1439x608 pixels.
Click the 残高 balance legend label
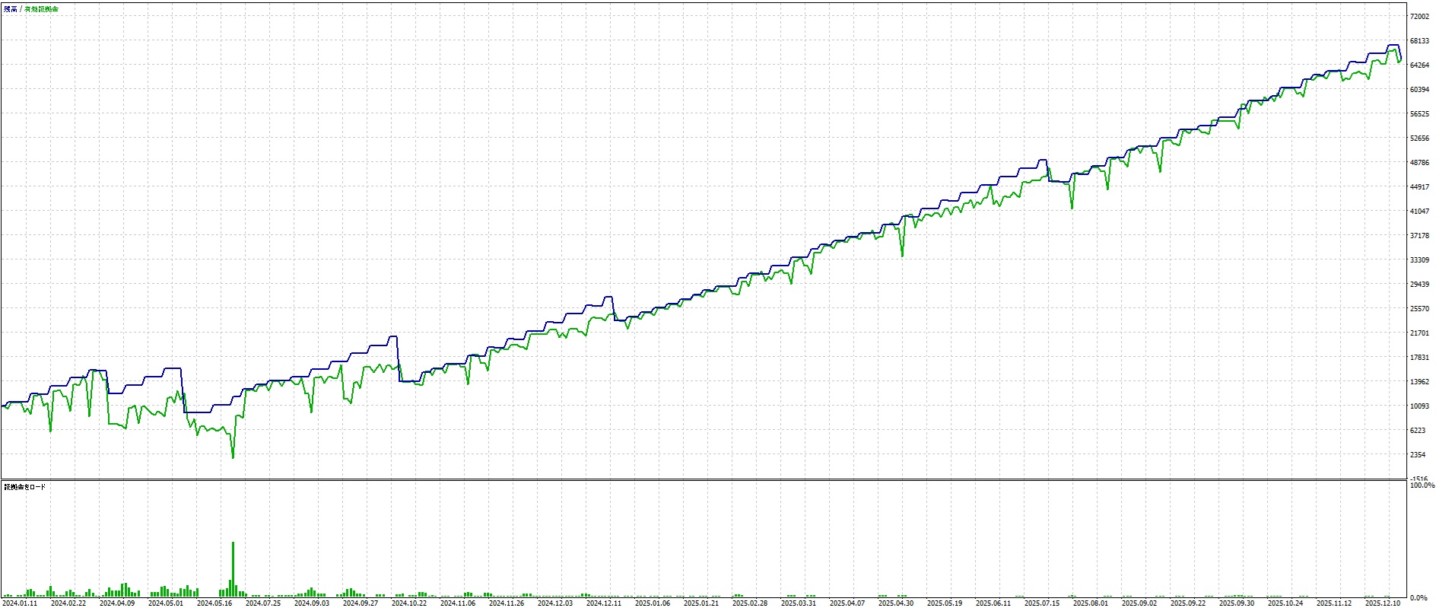pos(10,9)
